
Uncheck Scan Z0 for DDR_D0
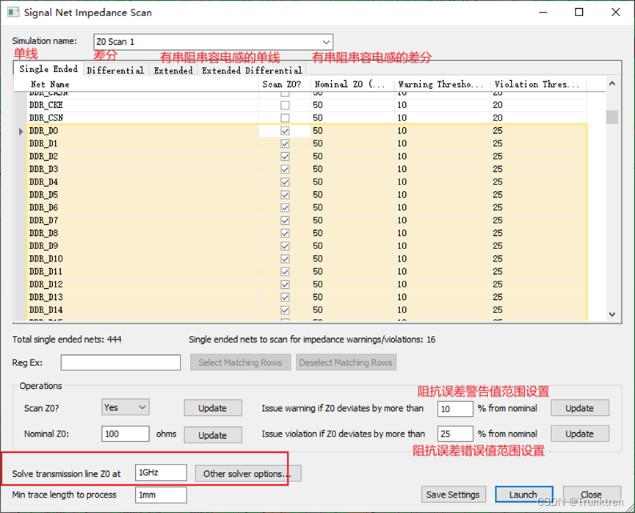(x=284, y=130)
